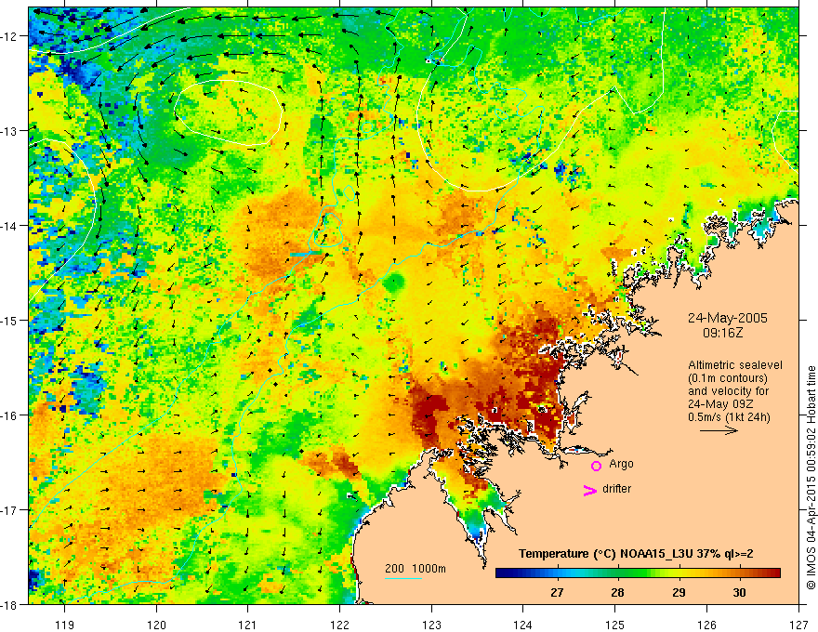Click the 29 value on temperature scale
The width and height of the screenshot is (818, 632).
click(679, 592)
